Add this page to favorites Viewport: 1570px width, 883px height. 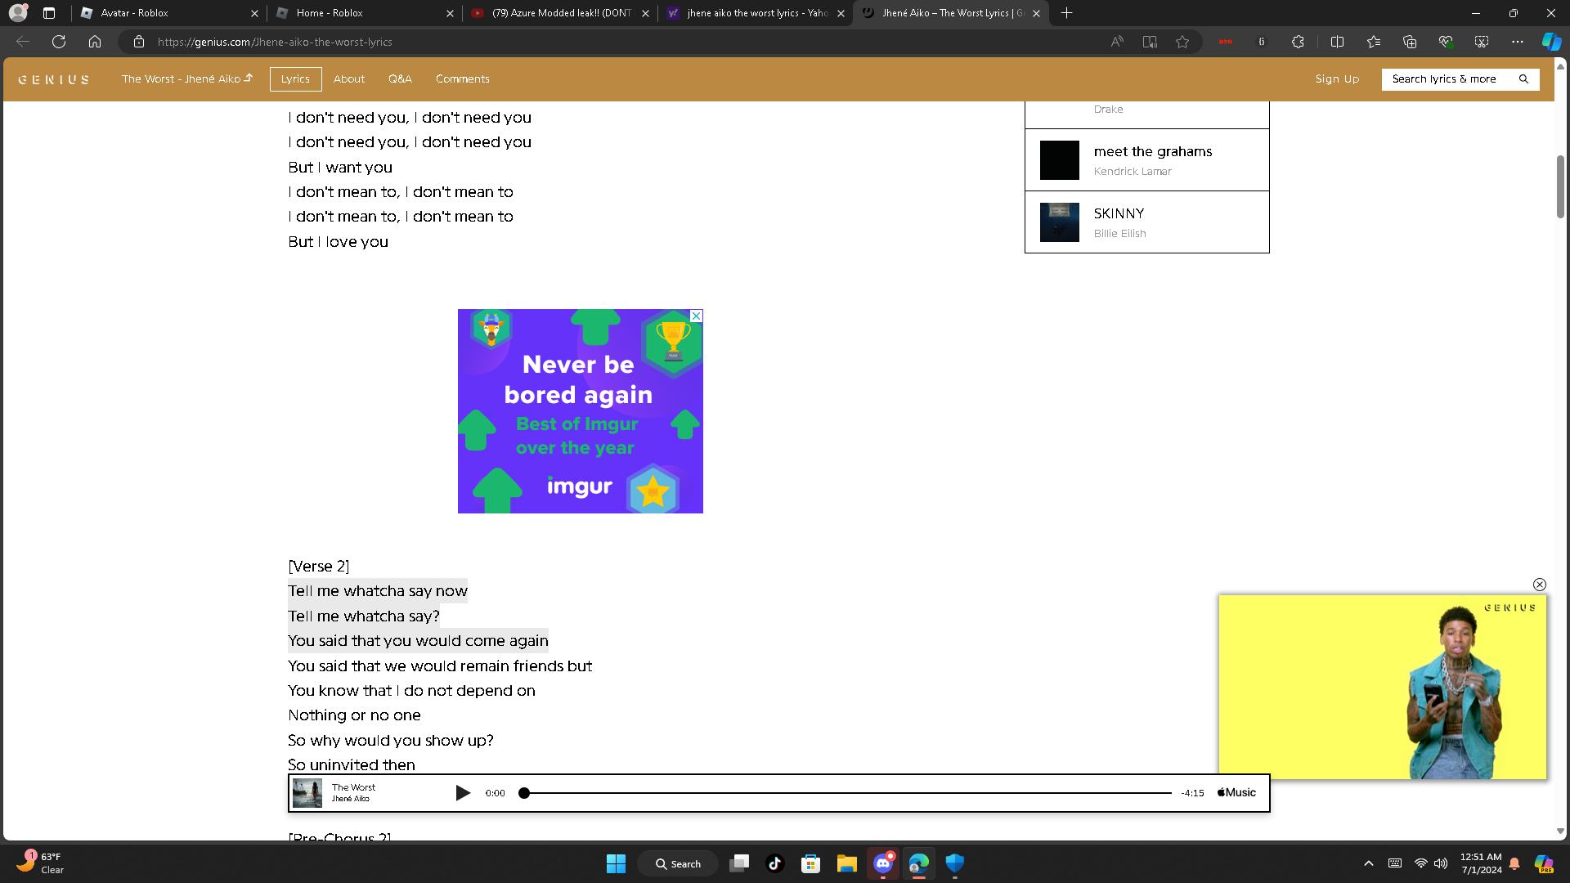1182,42
